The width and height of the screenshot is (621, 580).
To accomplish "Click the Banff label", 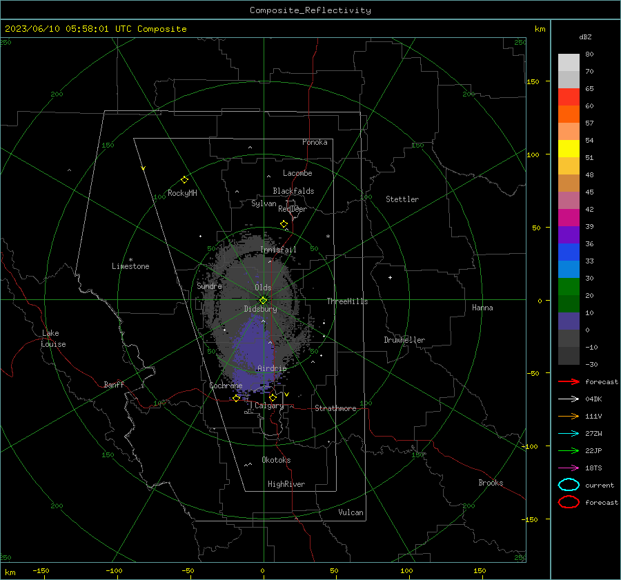I will (x=114, y=384).
